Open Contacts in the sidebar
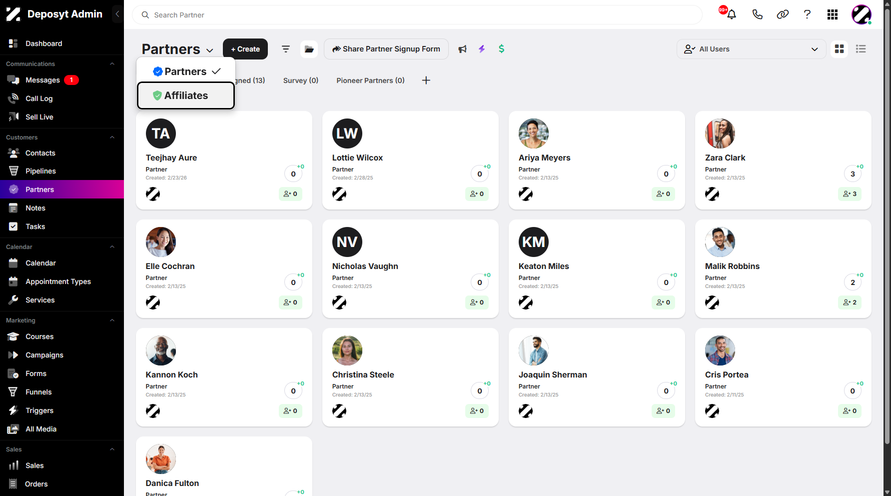Screen dimensions: 891x496 [x=62, y=153]
